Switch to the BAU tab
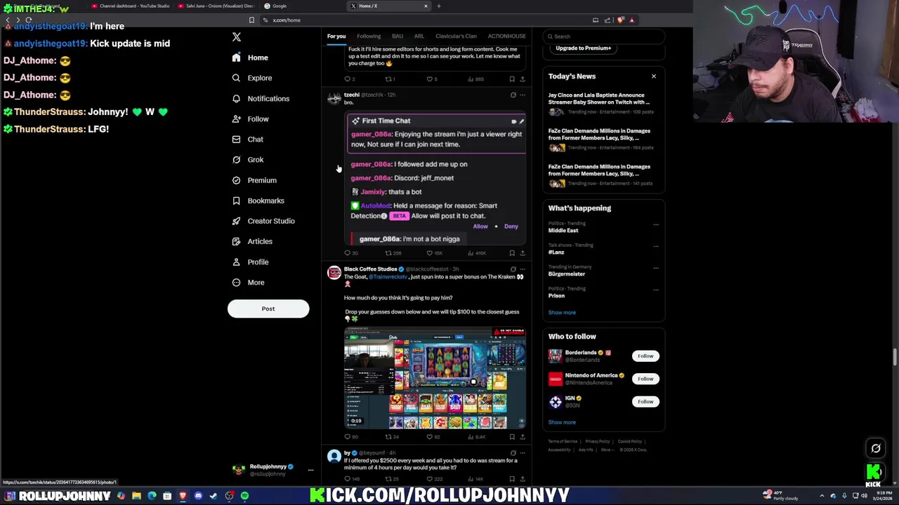The width and height of the screenshot is (899, 505). click(398, 36)
